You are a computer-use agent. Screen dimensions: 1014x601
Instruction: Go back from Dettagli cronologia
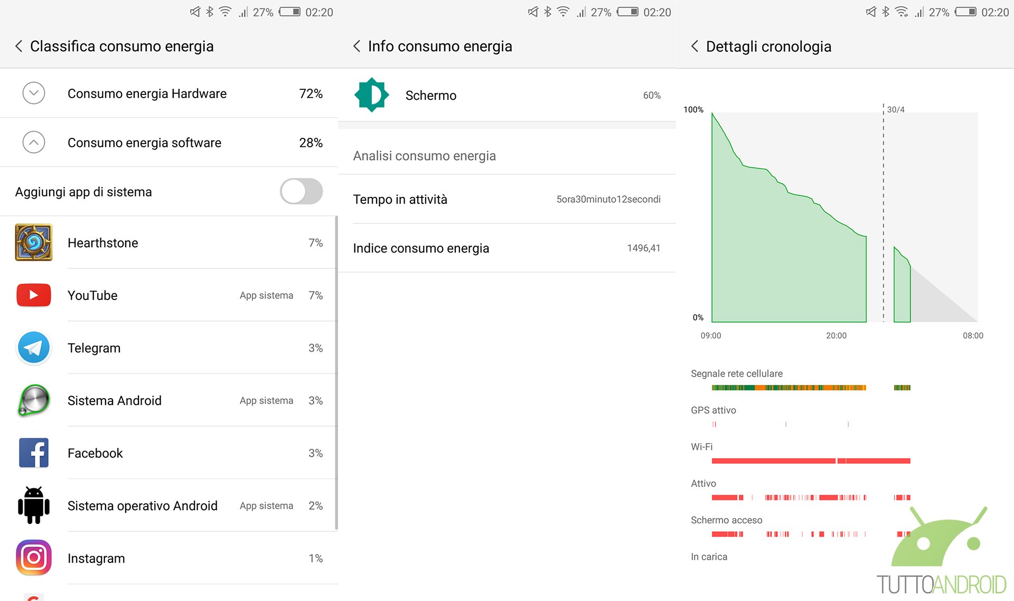[x=695, y=46]
